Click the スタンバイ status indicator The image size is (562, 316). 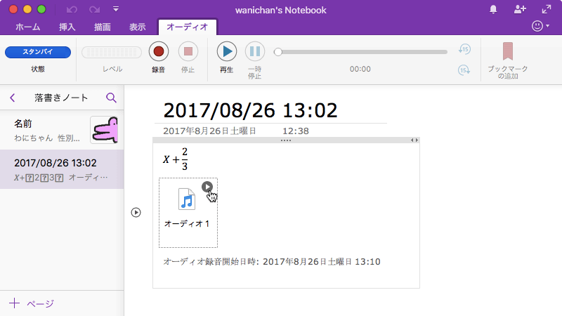(38, 52)
